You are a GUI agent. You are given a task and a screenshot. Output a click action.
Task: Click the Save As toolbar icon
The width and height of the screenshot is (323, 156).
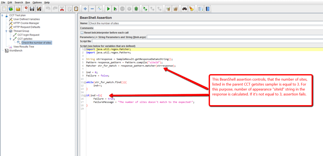pyautogui.click(x=39, y=9)
